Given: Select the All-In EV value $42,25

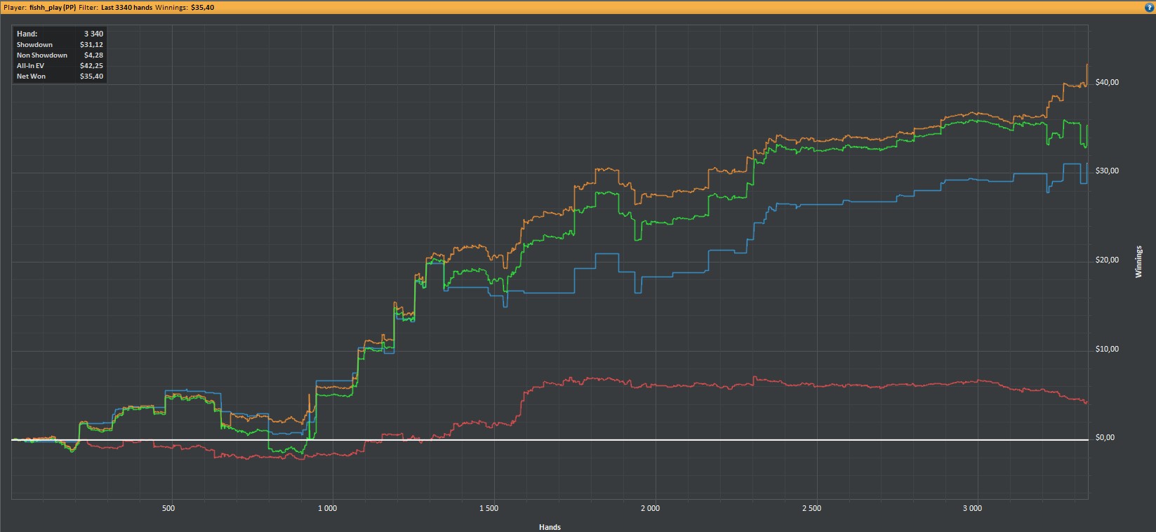Looking at the screenshot, I should 92,65.
